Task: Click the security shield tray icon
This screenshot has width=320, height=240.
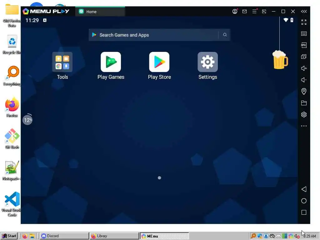Action: [260, 236]
